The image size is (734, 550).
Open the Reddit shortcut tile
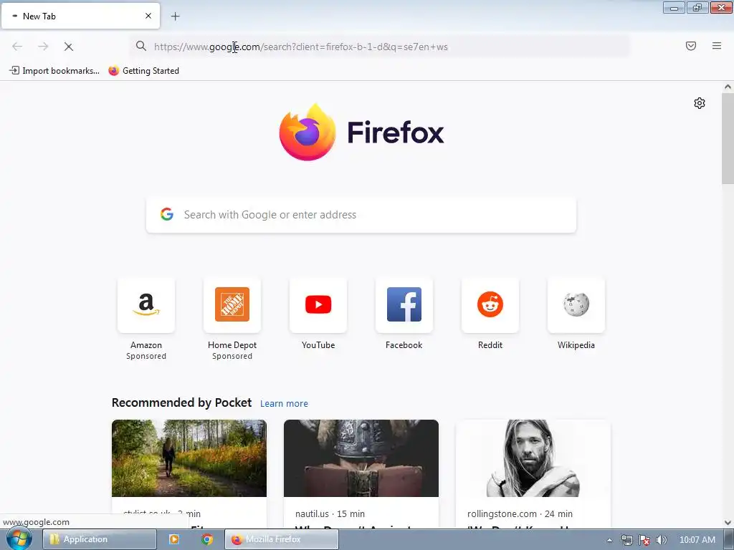click(490, 305)
